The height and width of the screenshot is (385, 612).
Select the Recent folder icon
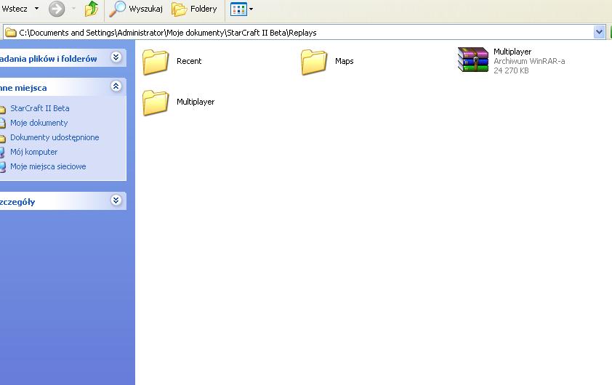pyautogui.click(x=156, y=62)
